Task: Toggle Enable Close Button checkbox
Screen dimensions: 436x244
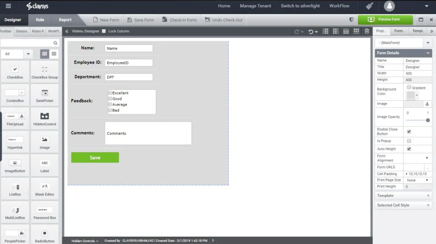Action: (x=409, y=132)
